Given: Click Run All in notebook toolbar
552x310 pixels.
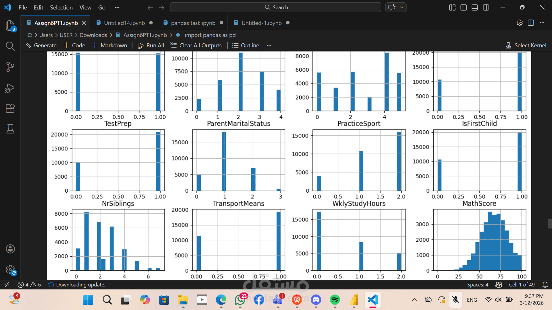Looking at the screenshot, I should click(151, 45).
